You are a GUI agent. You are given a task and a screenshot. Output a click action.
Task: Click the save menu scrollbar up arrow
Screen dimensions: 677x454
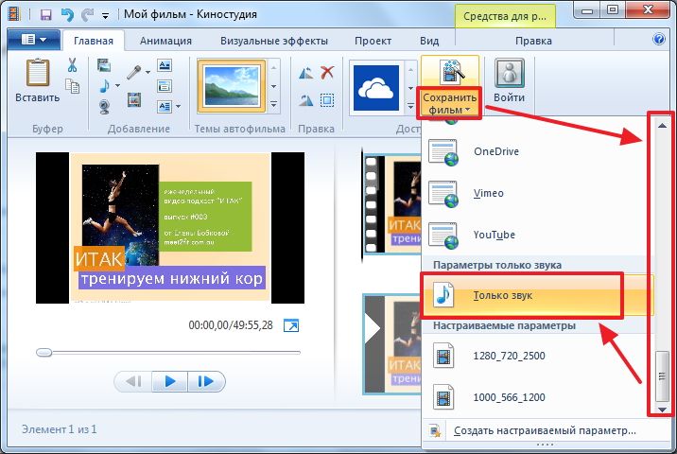click(x=662, y=126)
